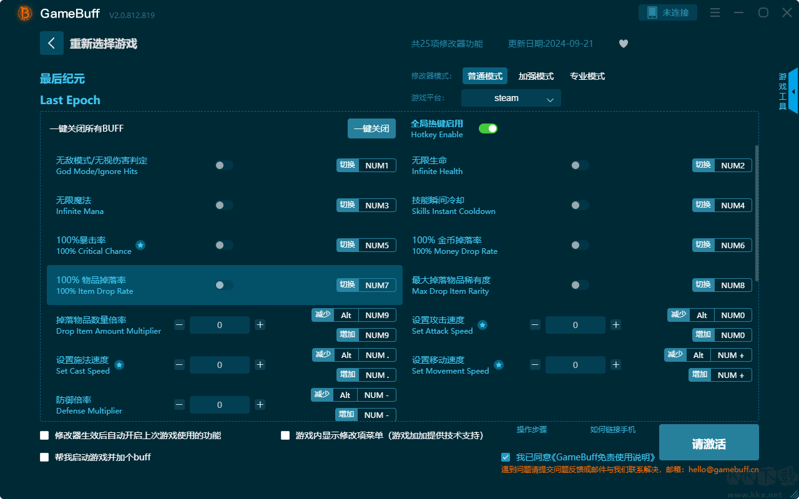This screenshot has width=799, height=499.
Task: Click star badge next to 设置施法速度
Action: tap(119, 365)
